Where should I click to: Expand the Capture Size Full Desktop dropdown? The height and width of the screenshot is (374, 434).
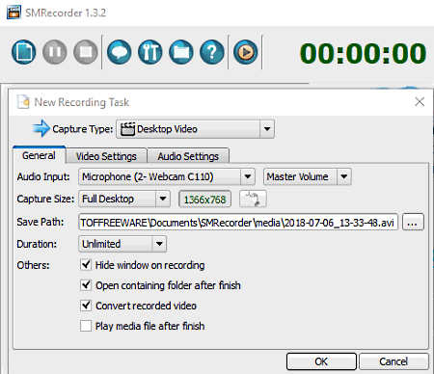[124, 199]
